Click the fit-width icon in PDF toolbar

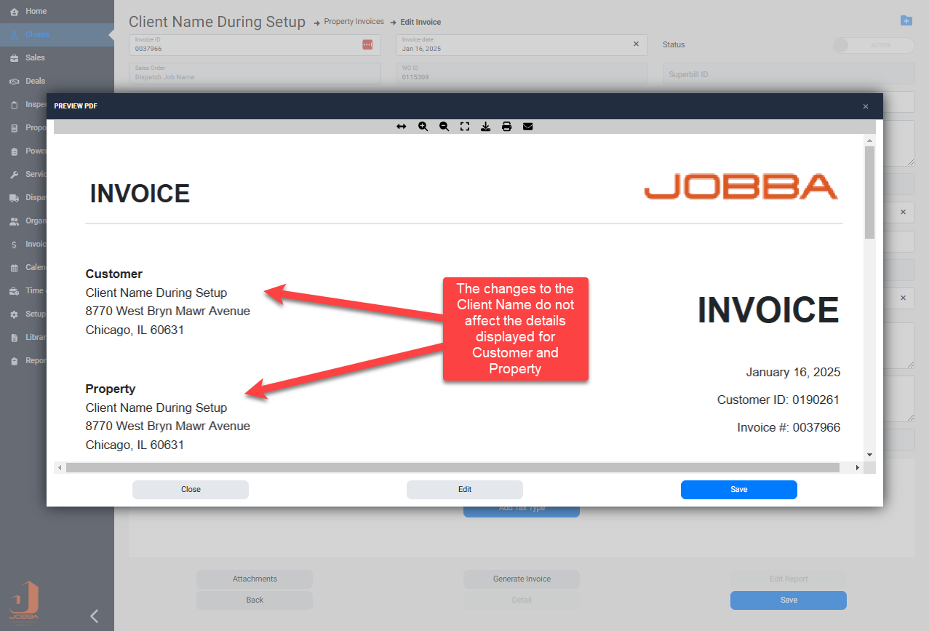pos(401,127)
